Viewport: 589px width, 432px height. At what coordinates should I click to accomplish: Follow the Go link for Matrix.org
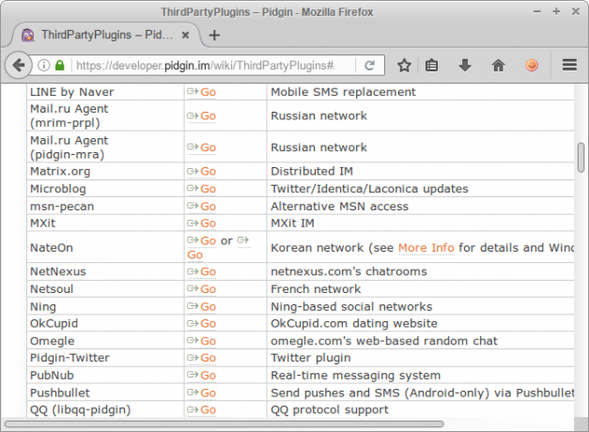click(x=202, y=172)
